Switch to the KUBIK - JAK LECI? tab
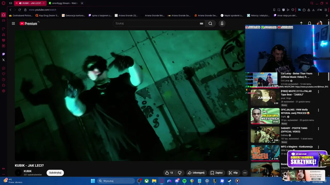 click(30, 3)
